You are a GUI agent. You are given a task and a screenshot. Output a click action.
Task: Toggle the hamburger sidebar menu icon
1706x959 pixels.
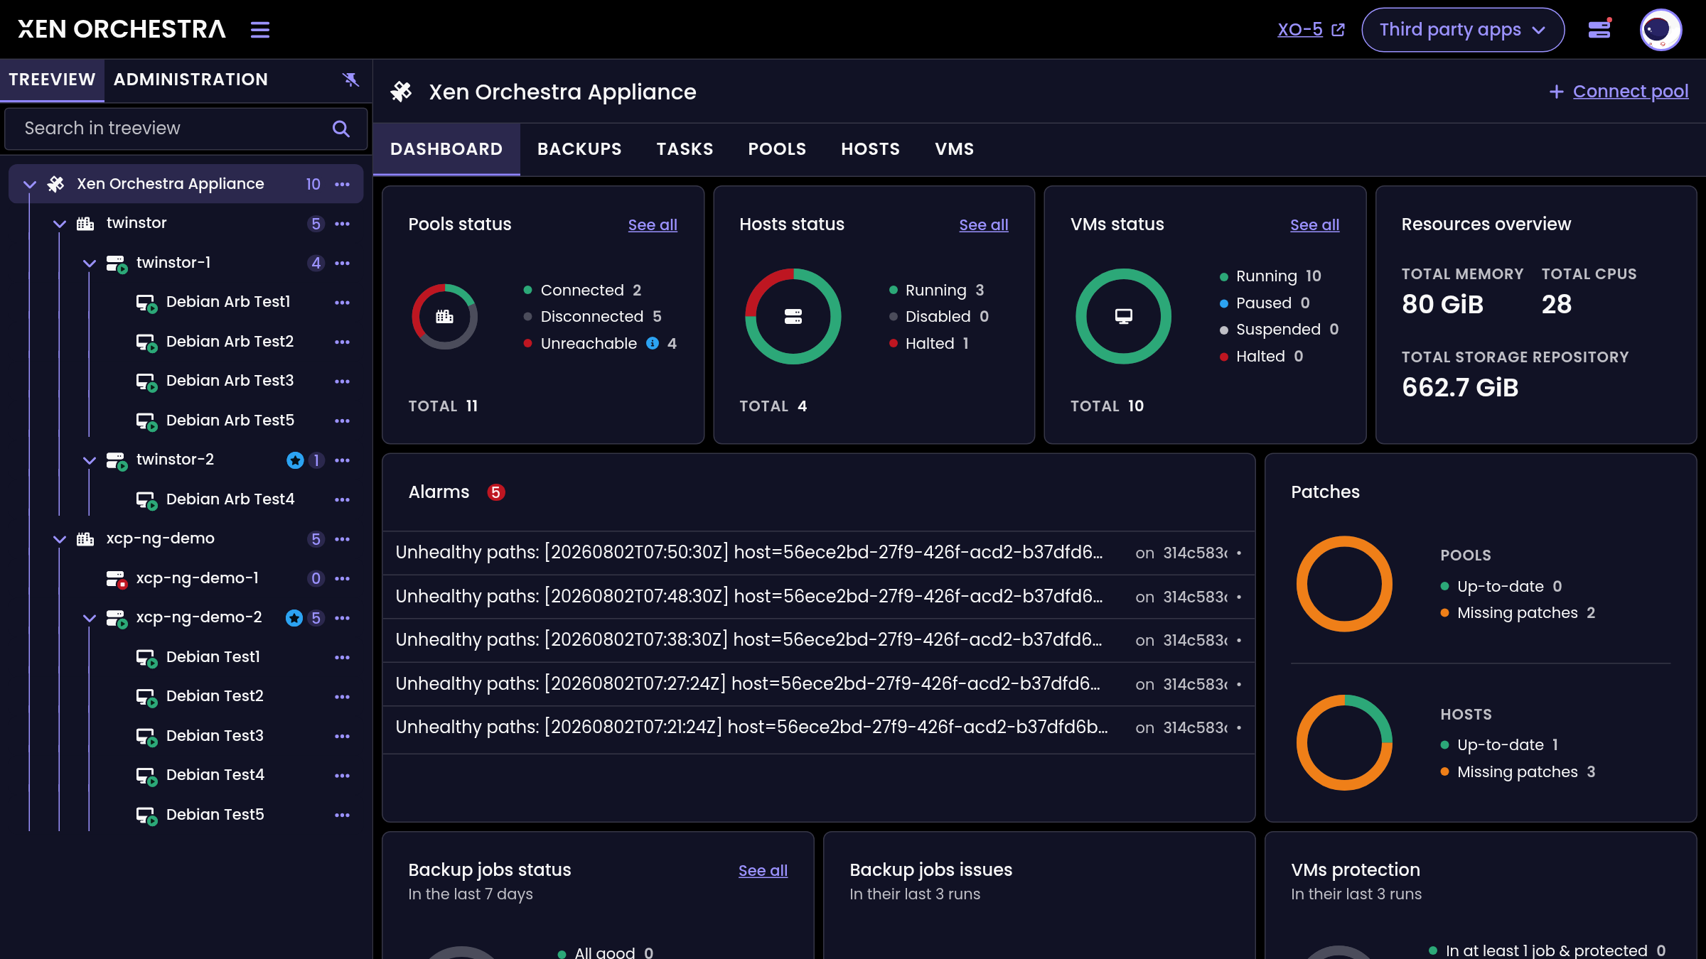[260, 29]
